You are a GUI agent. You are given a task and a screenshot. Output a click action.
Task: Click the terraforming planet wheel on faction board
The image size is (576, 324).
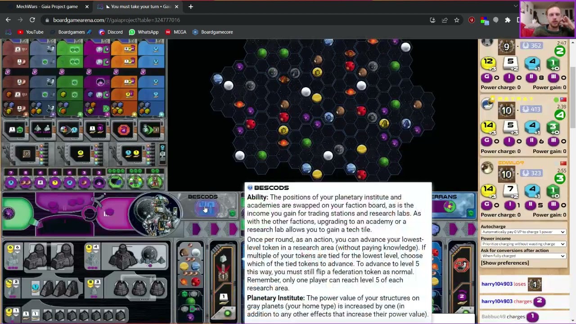point(189,265)
